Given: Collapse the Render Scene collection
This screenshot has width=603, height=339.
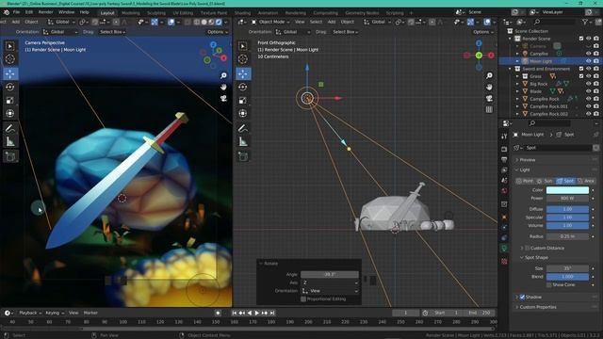Looking at the screenshot, I should (511, 39).
